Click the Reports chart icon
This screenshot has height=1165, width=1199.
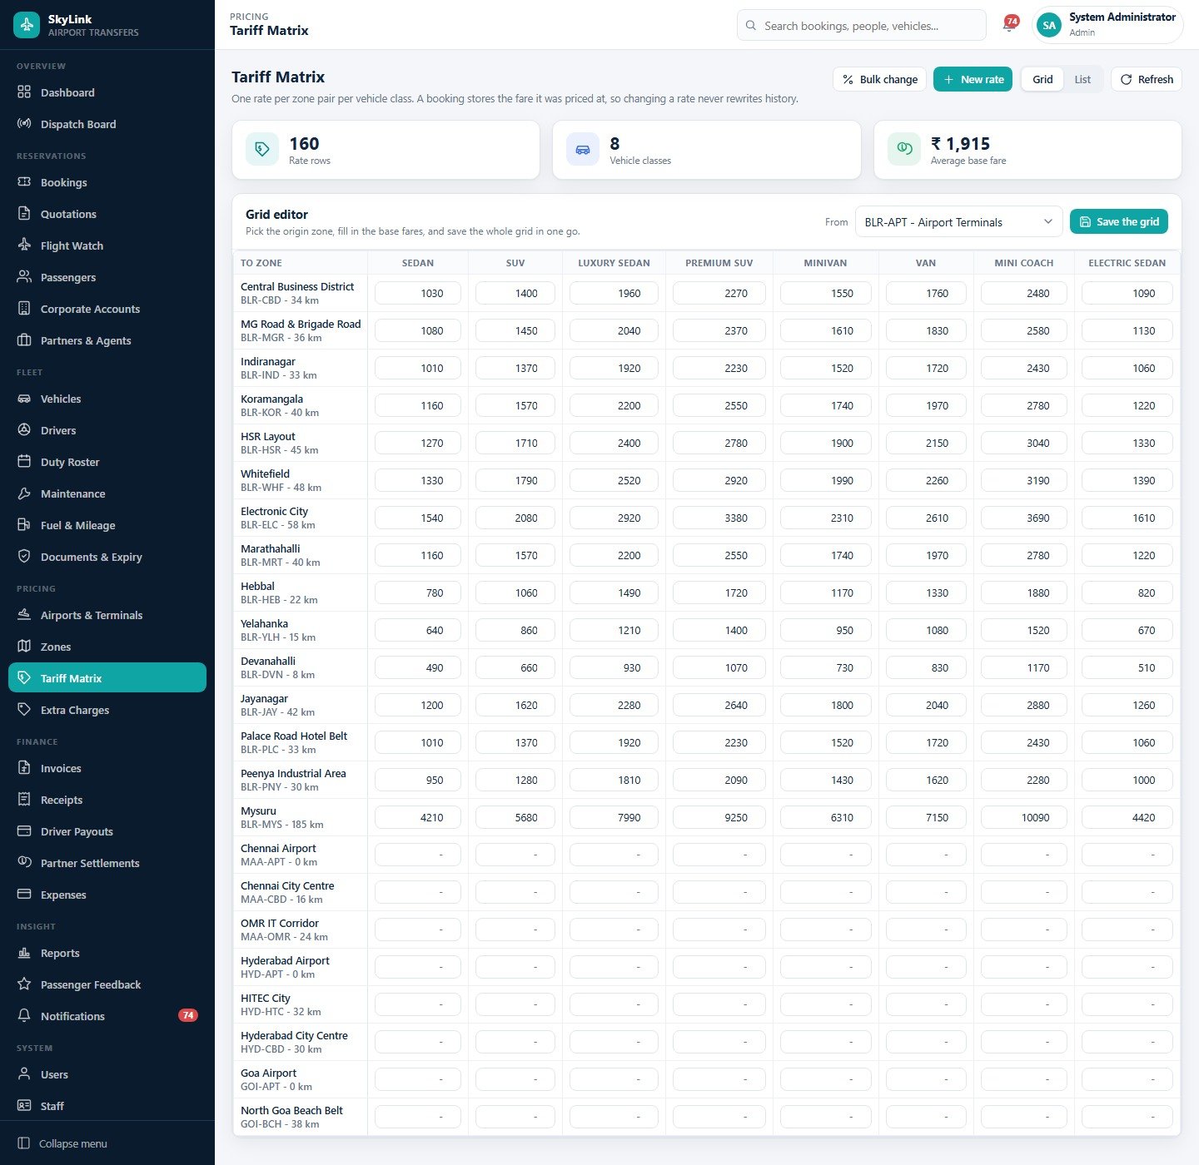(x=24, y=953)
